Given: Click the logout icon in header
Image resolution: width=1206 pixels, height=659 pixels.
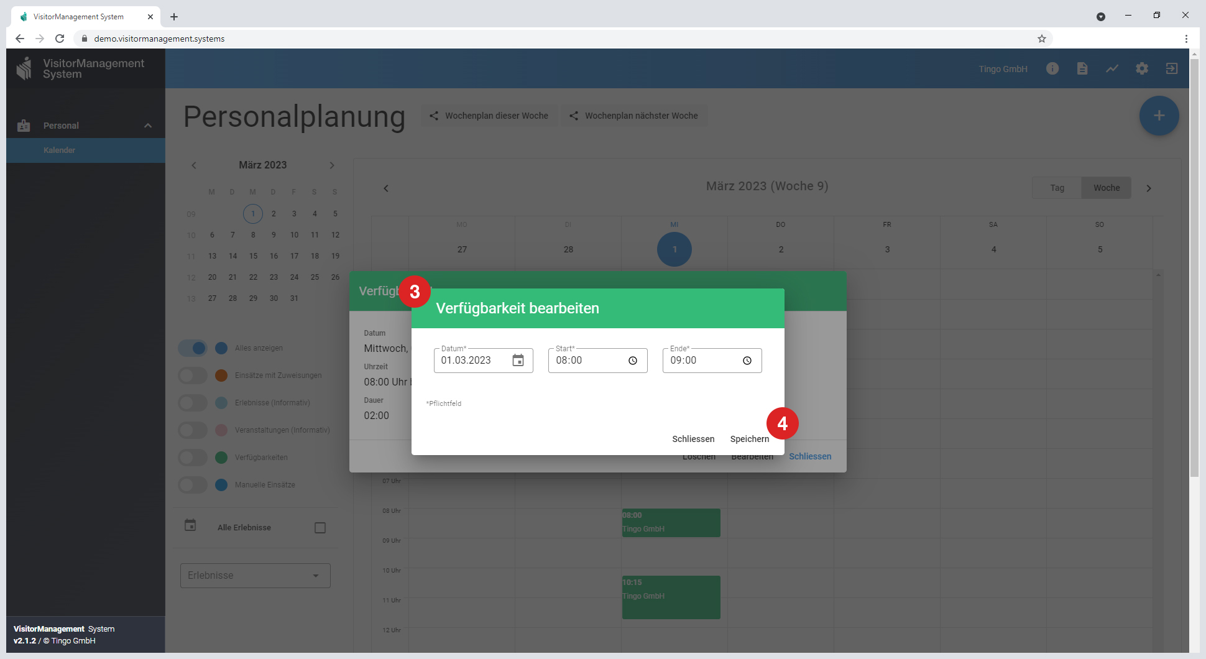Looking at the screenshot, I should click(1171, 68).
